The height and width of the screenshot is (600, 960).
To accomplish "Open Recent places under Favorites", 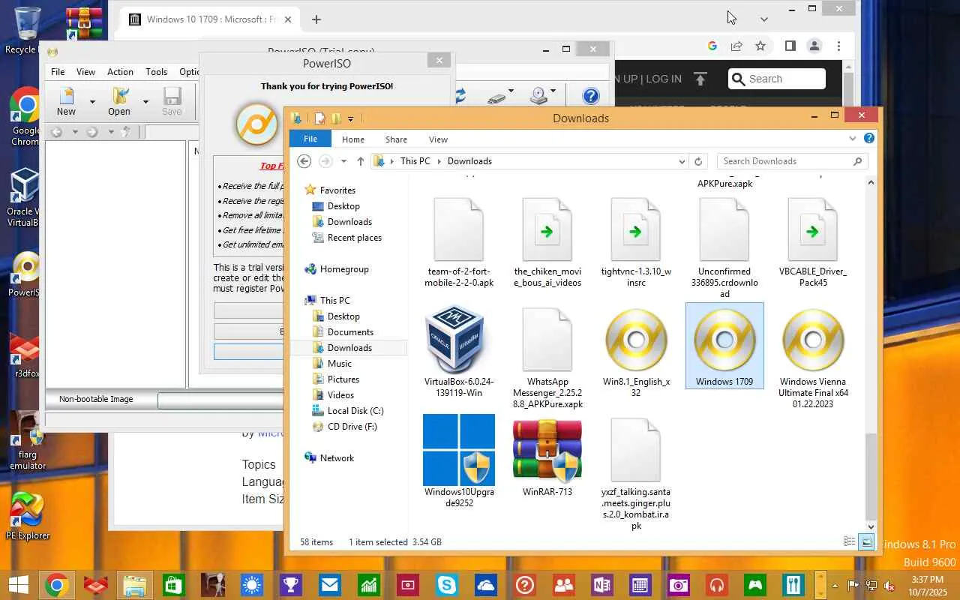I will [x=354, y=238].
